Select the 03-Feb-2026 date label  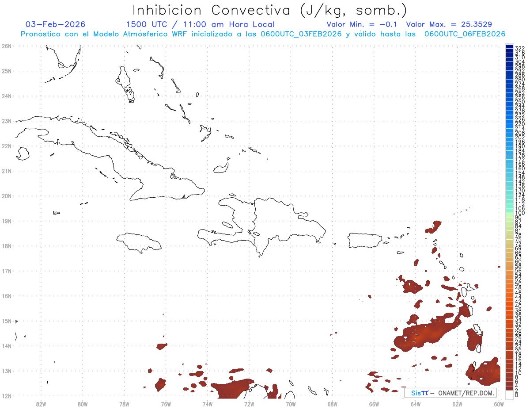click(x=55, y=24)
